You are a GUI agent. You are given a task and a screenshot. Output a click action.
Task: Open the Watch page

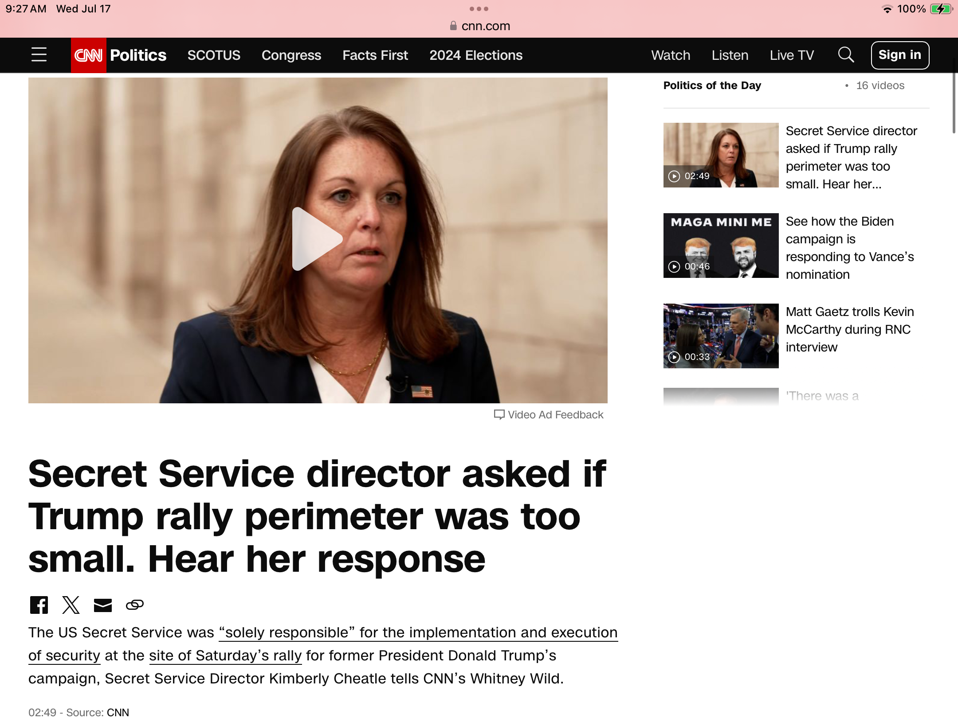[671, 55]
